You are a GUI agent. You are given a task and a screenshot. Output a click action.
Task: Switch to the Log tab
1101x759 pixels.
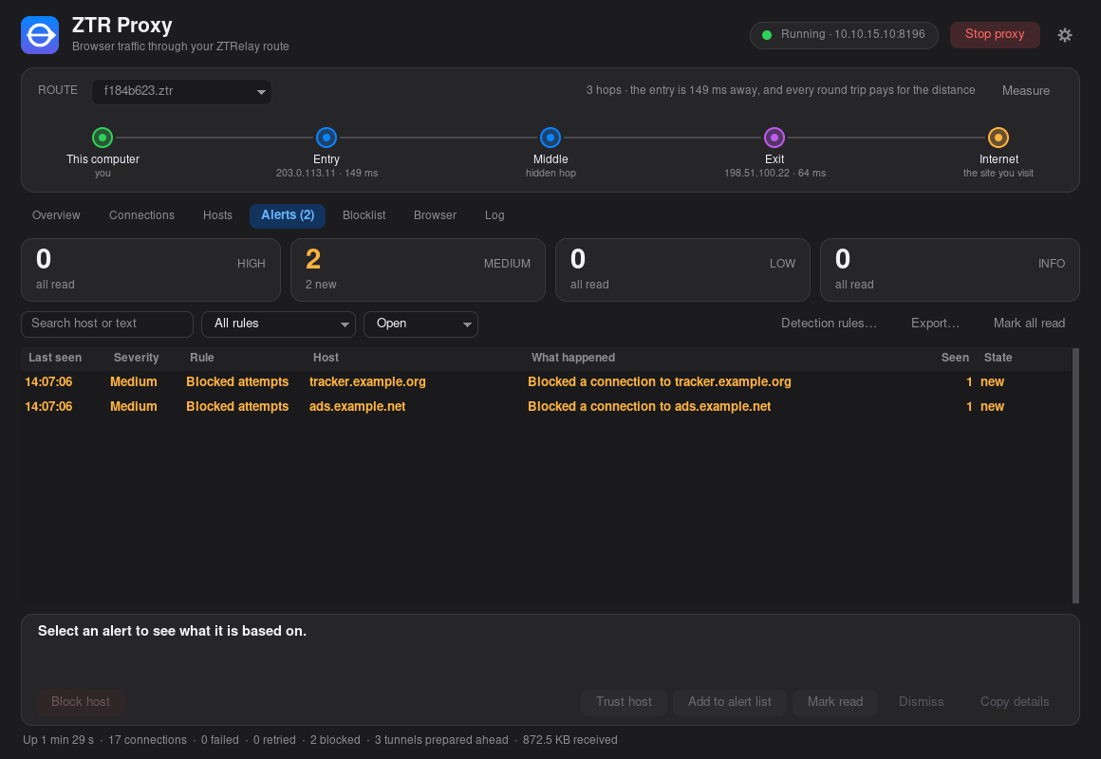[x=495, y=215]
